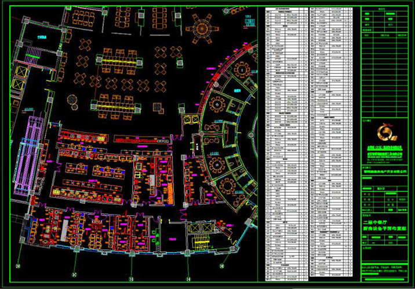
Task: Click the gold company logo in title block
Action: point(384,135)
